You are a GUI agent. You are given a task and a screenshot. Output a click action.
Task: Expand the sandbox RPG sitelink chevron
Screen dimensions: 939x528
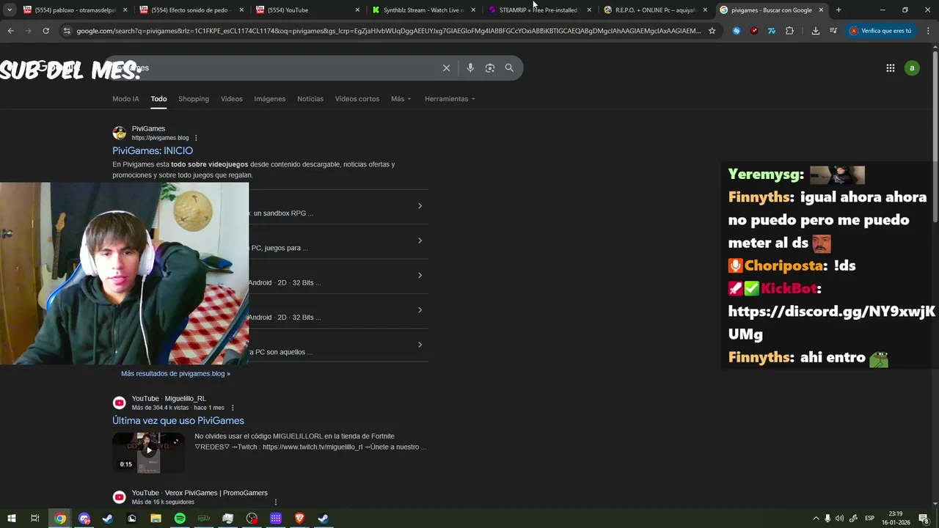click(x=420, y=206)
